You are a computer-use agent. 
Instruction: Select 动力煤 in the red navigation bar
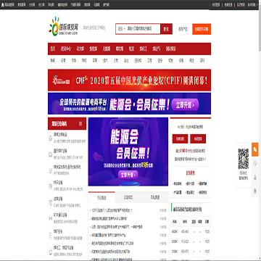[80, 49]
